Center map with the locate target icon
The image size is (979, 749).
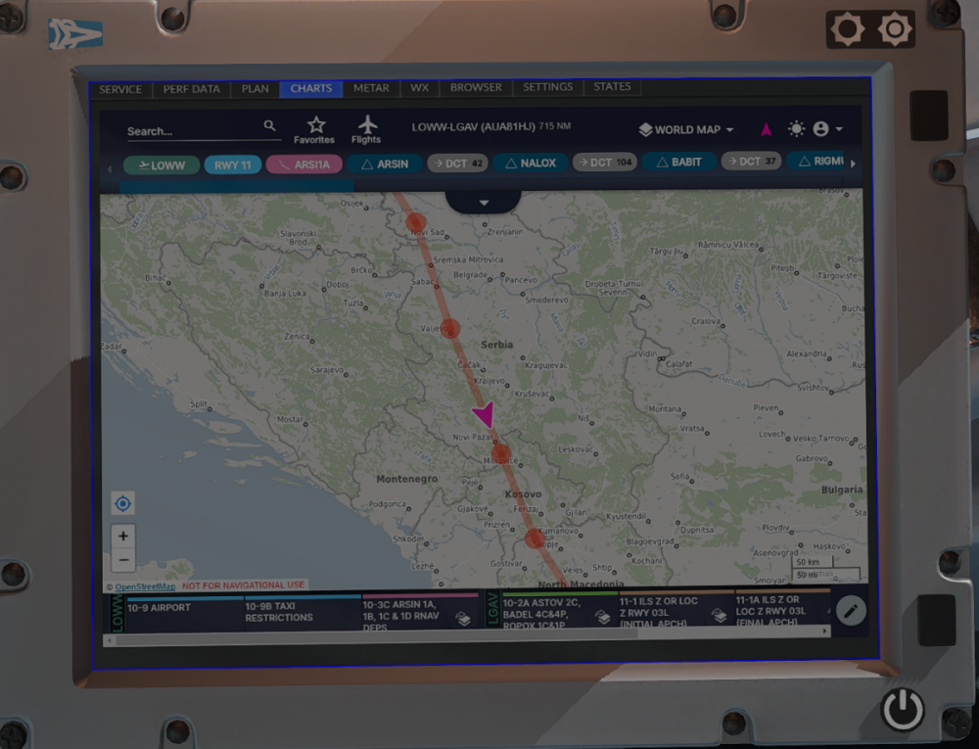click(x=123, y=504)
